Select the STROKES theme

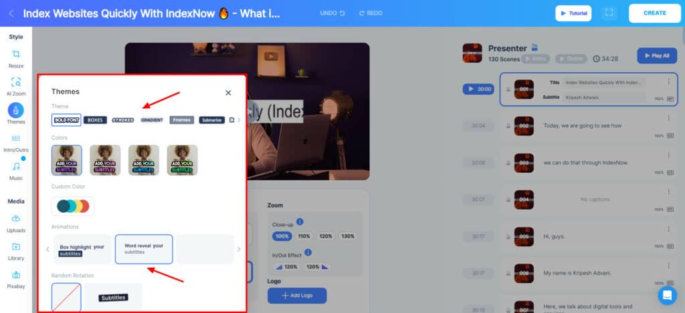pos(123,120)
